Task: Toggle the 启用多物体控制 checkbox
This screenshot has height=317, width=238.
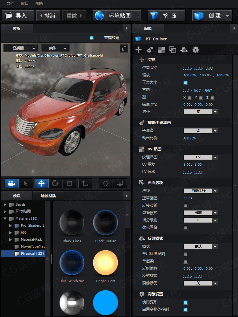Action: 186,309
